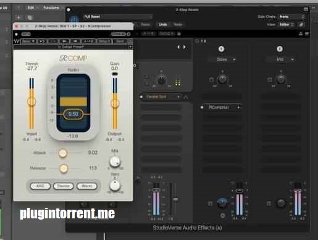Click the Release value 113
Image resolution: width=318 pixels, height=240 pixels.
point(93,168)
